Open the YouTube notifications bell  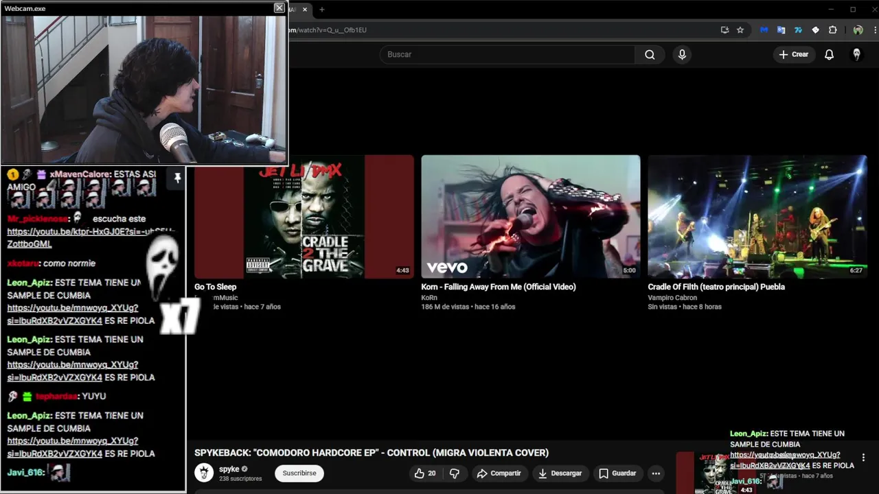click(x=829, y=54)
